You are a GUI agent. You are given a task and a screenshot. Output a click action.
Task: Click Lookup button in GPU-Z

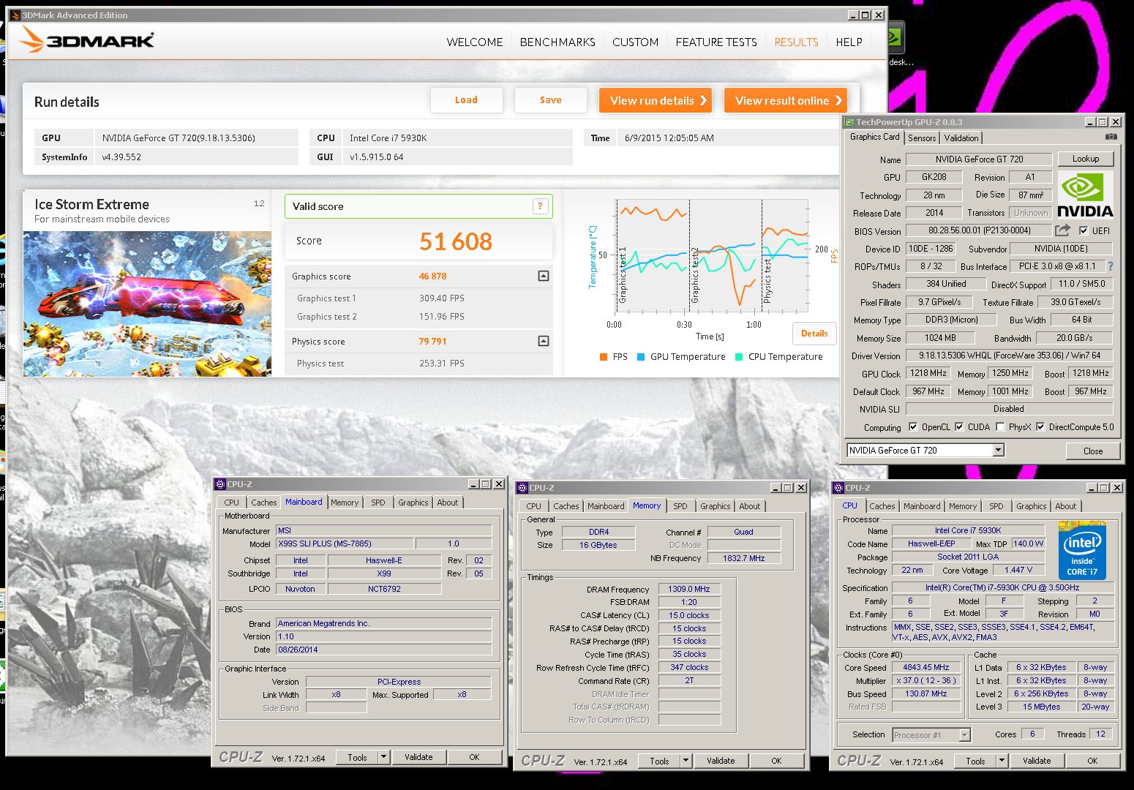click(1086, 159)
